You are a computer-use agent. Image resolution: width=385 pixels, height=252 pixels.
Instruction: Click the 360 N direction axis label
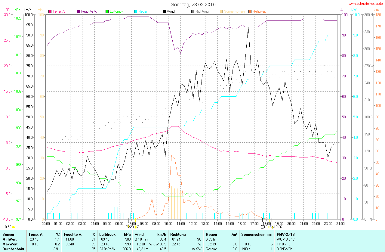(368, 14)
